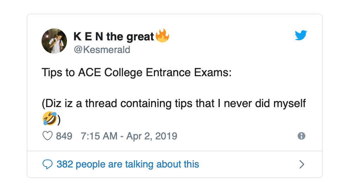Click the 849 likes count
Image resolution: width=342 pixels, height=191 pixels.
pos(64,136)
